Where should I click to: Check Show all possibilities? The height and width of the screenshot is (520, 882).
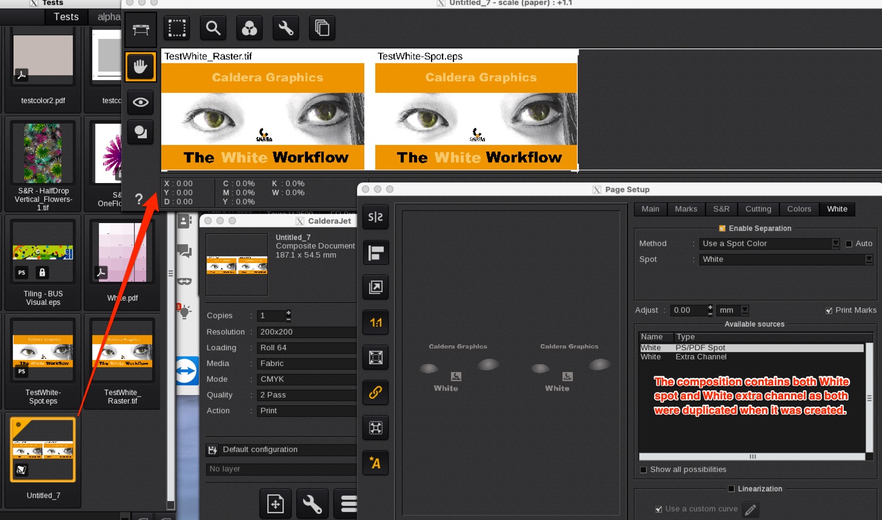pos(644,470)
